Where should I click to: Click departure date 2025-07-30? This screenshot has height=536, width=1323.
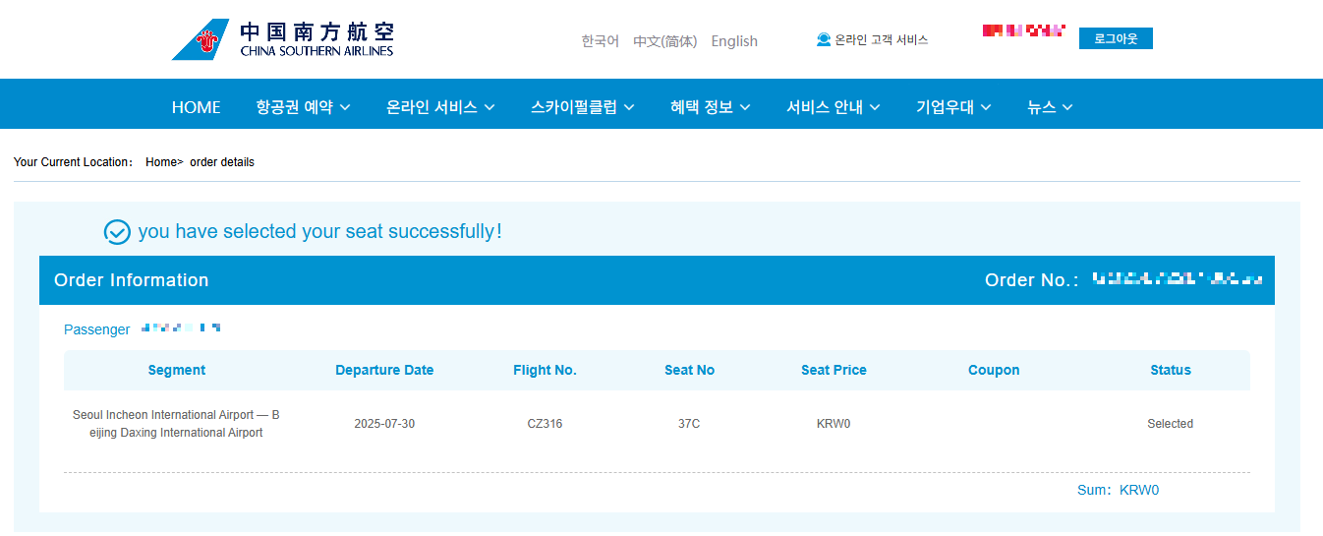tap(384, 424)
